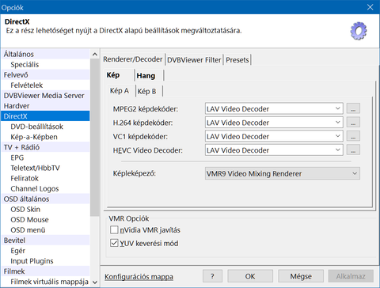
Task: Close the Opciók dialog window
Action: (370, 7)
